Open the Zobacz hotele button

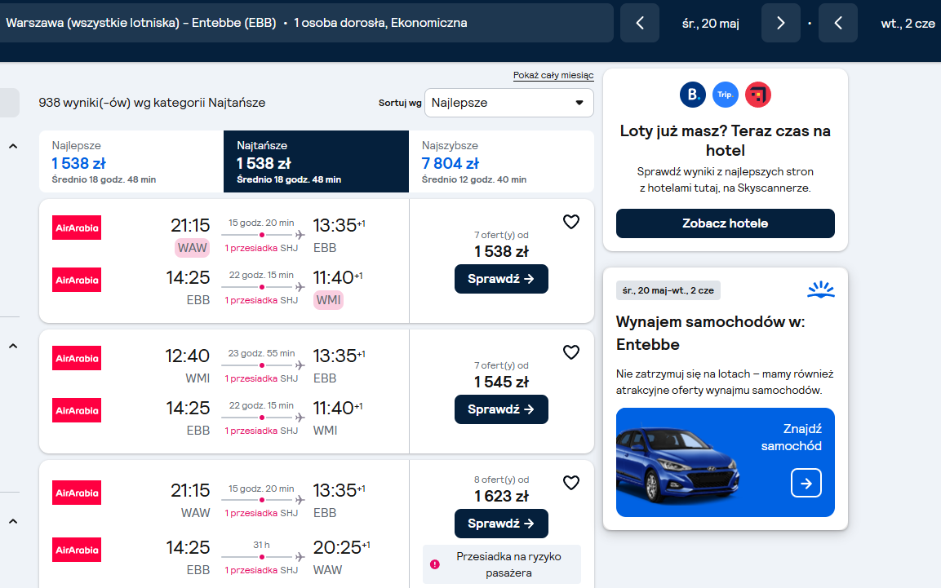point(725,223)
